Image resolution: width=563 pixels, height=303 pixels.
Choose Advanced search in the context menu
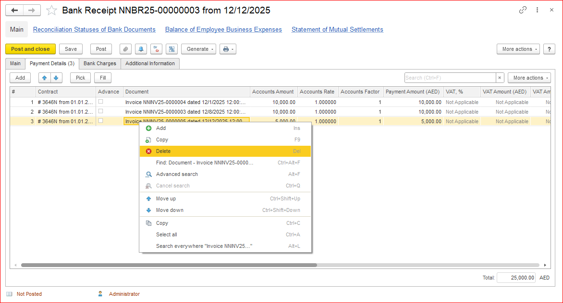pos(225,174)
